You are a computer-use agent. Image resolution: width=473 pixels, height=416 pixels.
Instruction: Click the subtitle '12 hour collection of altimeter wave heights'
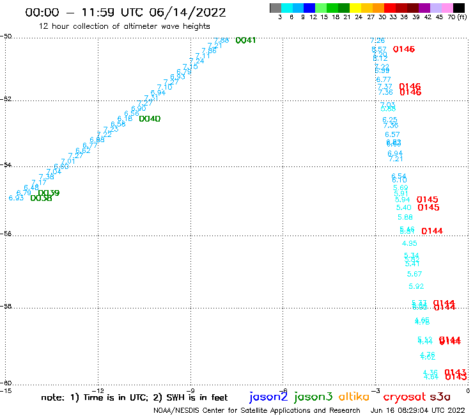(x=124, y=26)
